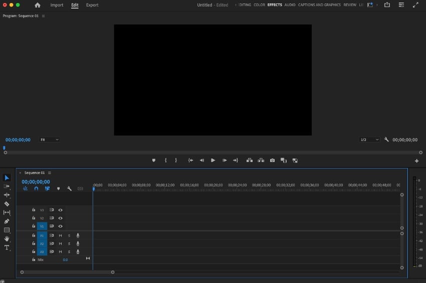
Task: Switch to Captions and Graphics workspace
Action: (x=319, y=5)
